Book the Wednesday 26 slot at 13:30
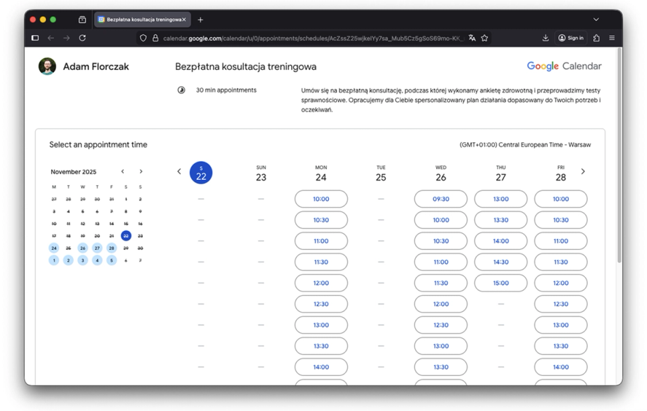The width and height of the screenshot is (647, 411). tap(441, 367)
